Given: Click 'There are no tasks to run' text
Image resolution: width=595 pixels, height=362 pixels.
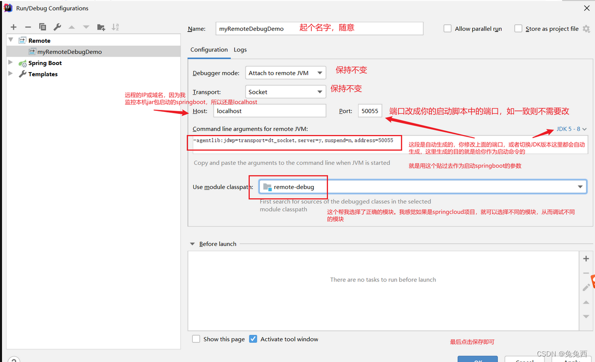Looking at the screenshot, I should (x=383, y=279).
